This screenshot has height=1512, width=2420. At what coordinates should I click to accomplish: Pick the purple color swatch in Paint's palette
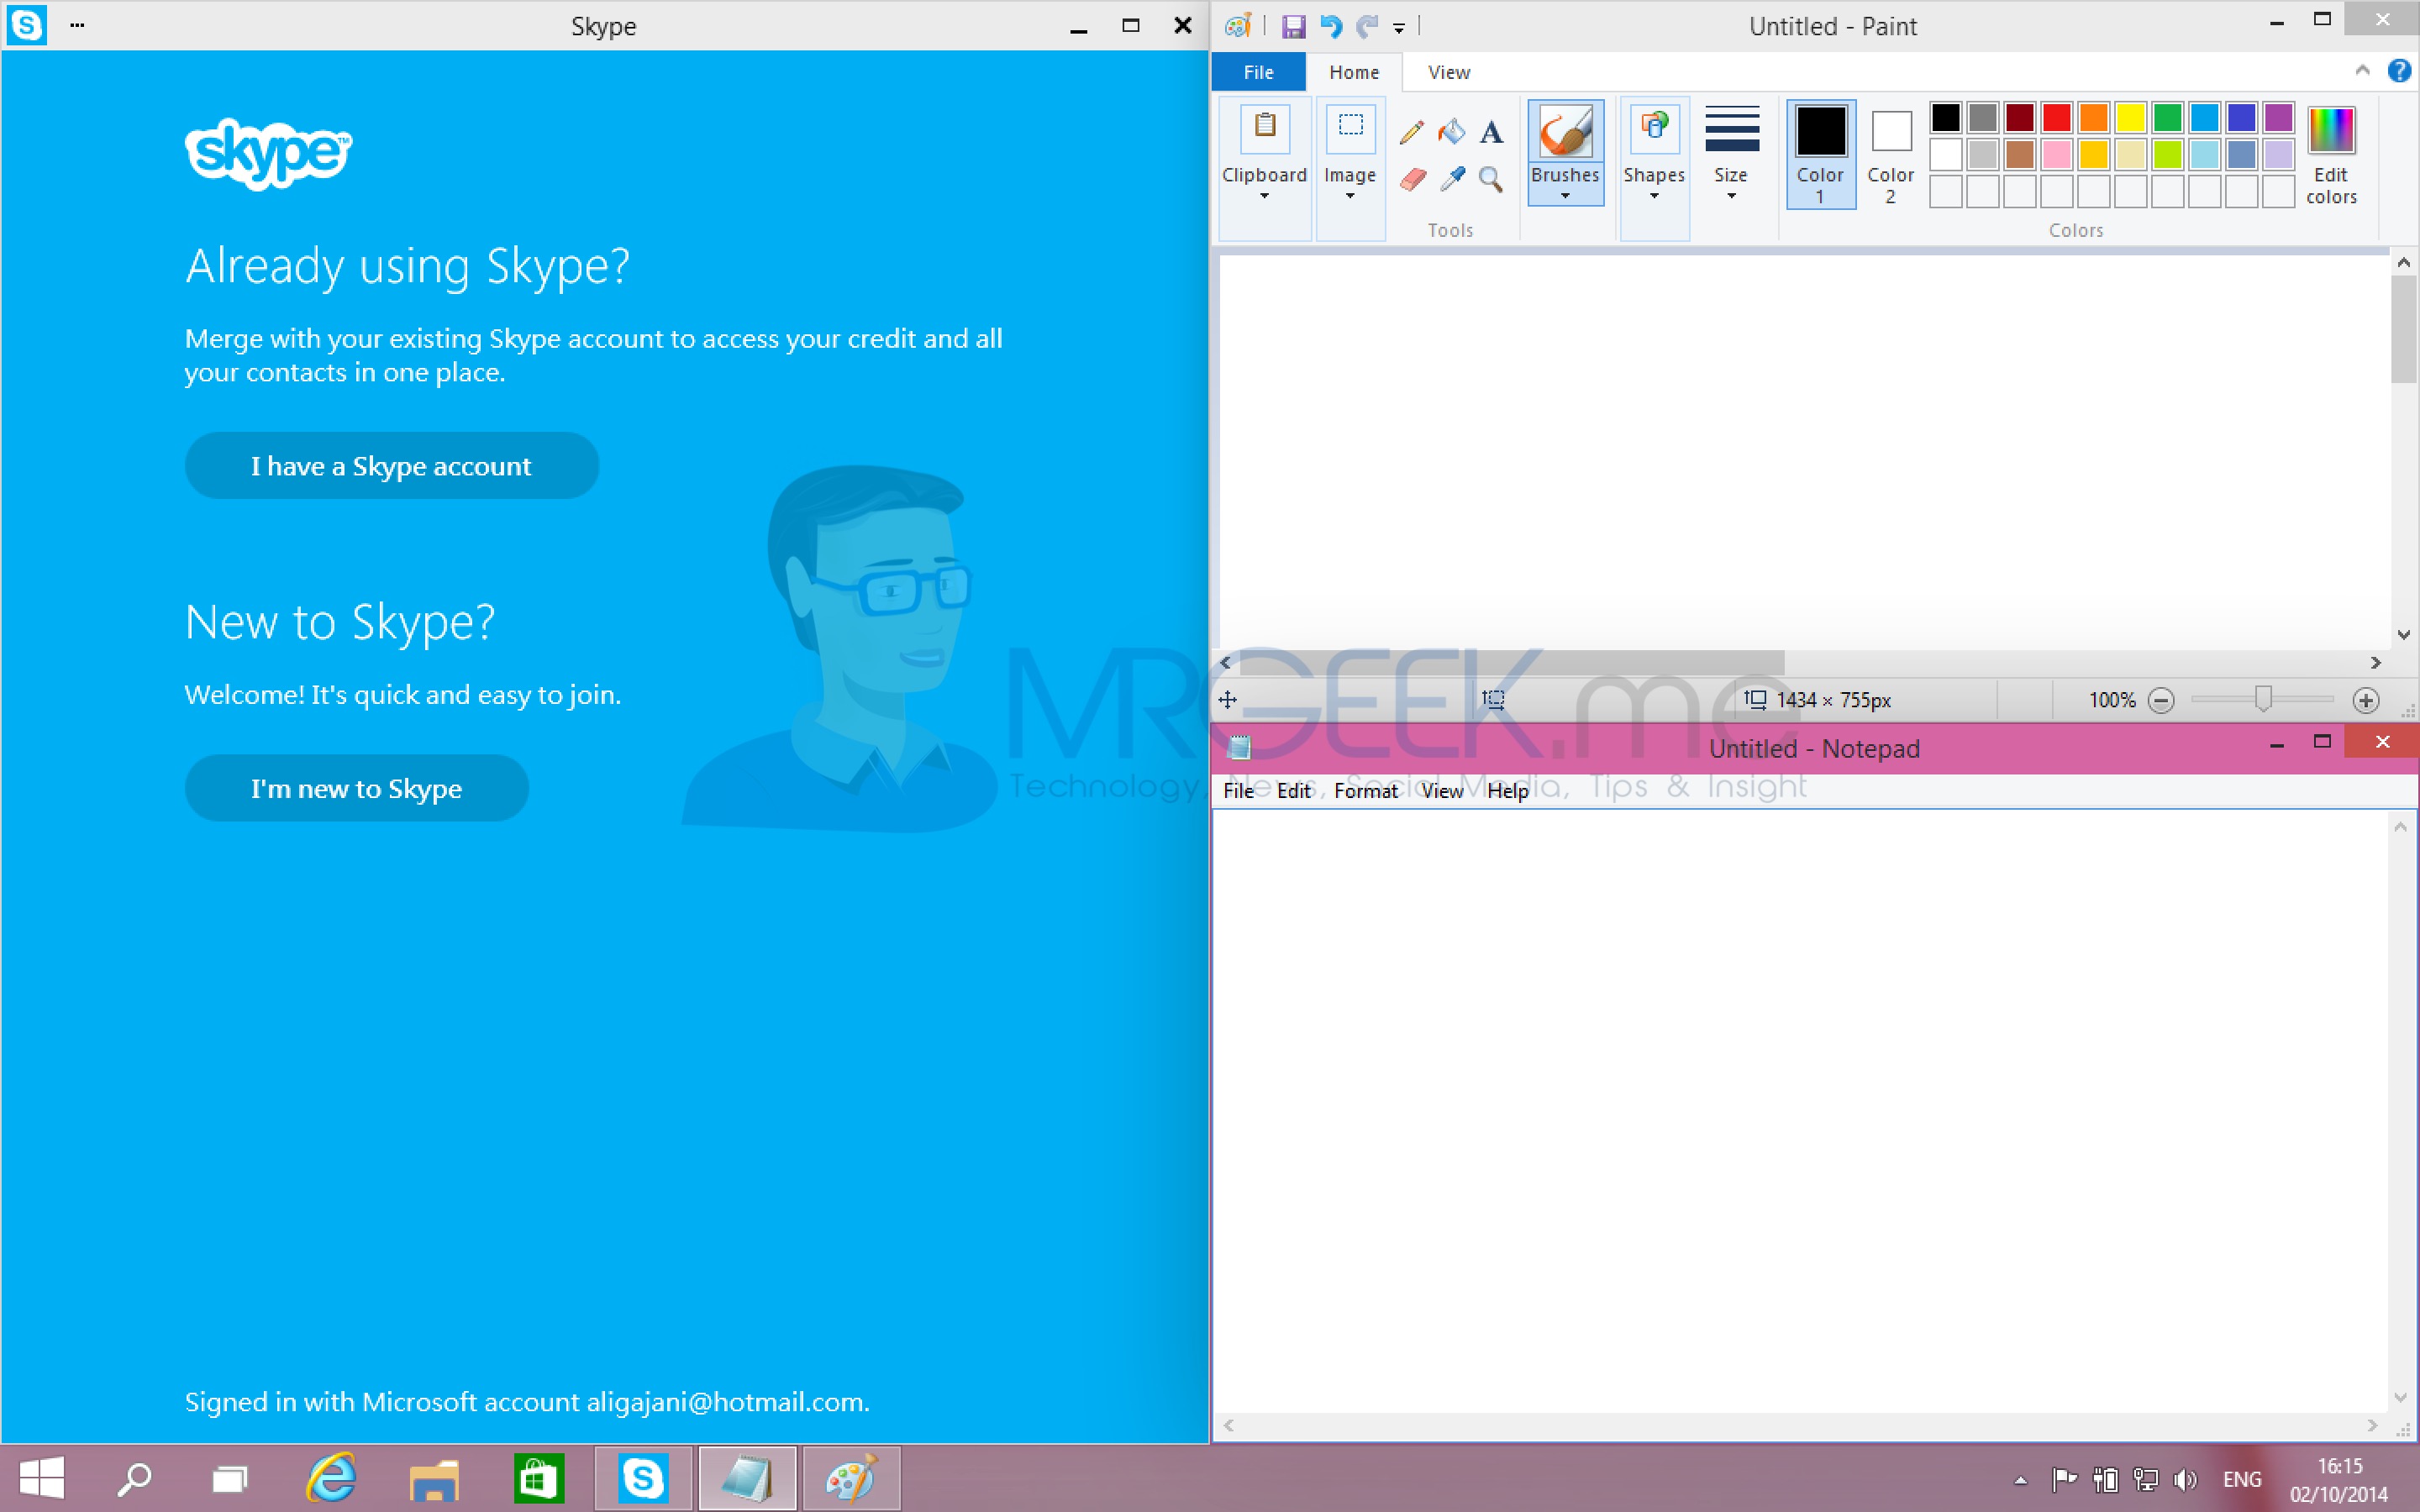[2279, 118]
